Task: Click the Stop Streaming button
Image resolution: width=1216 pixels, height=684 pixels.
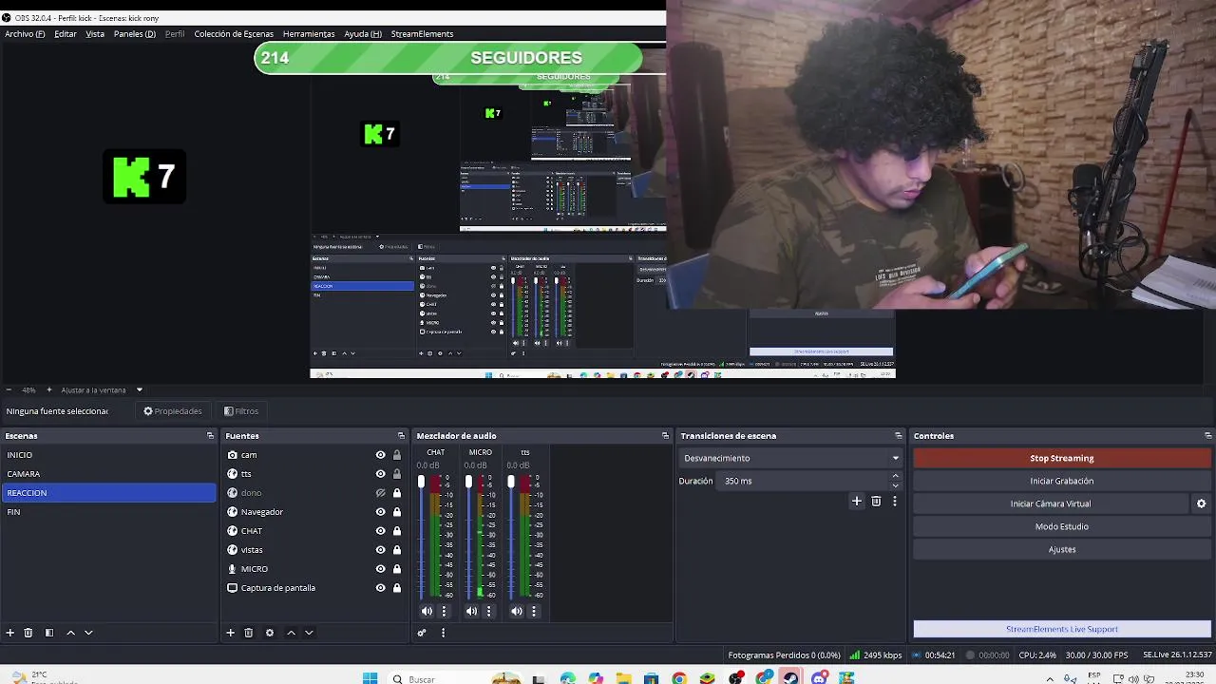Action: (1062, 458)
